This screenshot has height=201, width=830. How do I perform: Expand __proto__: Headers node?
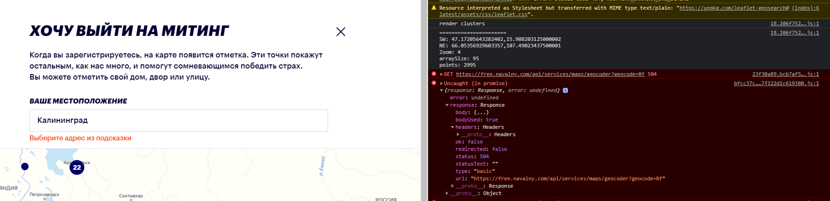[458, 135]
